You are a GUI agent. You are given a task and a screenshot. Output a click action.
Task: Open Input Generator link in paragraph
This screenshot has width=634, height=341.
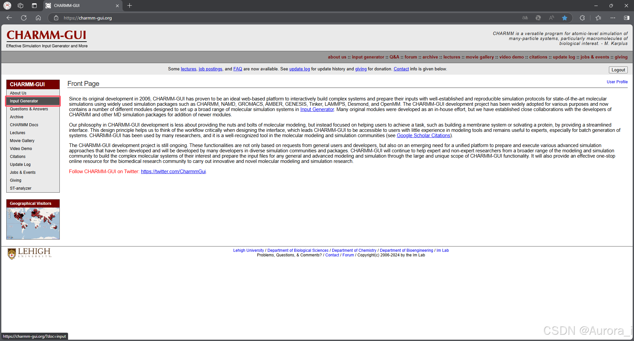tap(317, 109)
